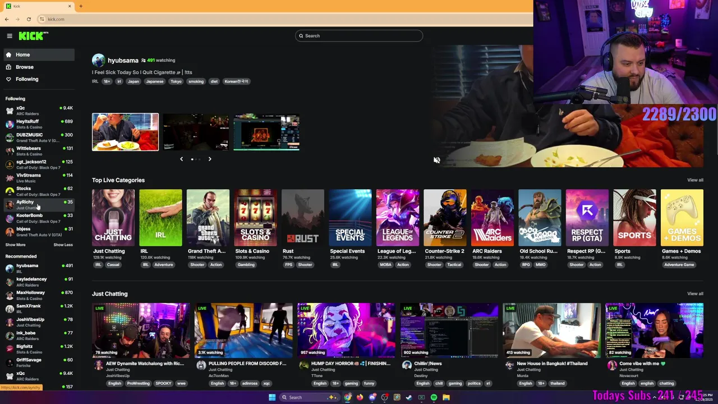This screenshot has width=718, height=404.
Task: Click Destiny streamer avatar icon
Action: (407, 365)
